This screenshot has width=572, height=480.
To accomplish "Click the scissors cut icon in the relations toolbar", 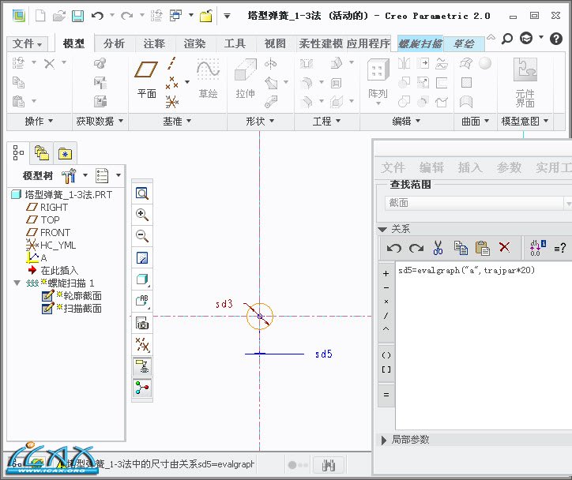I will (x=438, y=248).
